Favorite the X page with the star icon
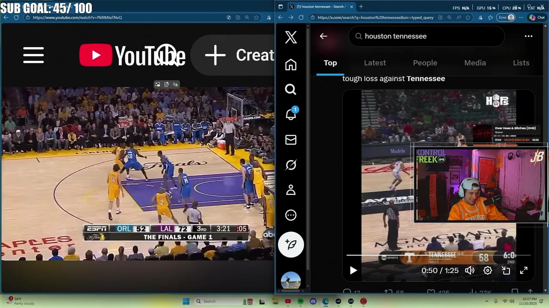Viewport: 549px width, 308px height. (x=468, y=18)
